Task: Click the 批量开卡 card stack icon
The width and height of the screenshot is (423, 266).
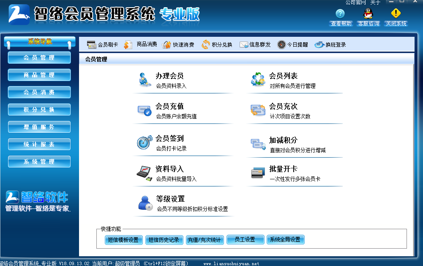Action: tap(258, 173)
